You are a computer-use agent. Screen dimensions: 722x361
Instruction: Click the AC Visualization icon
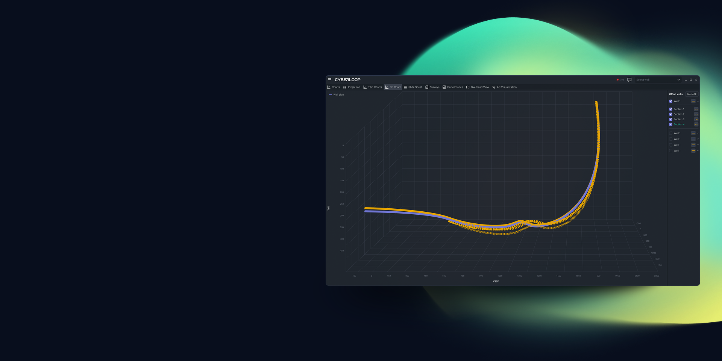pyautogui.click(x=494, y=87)
